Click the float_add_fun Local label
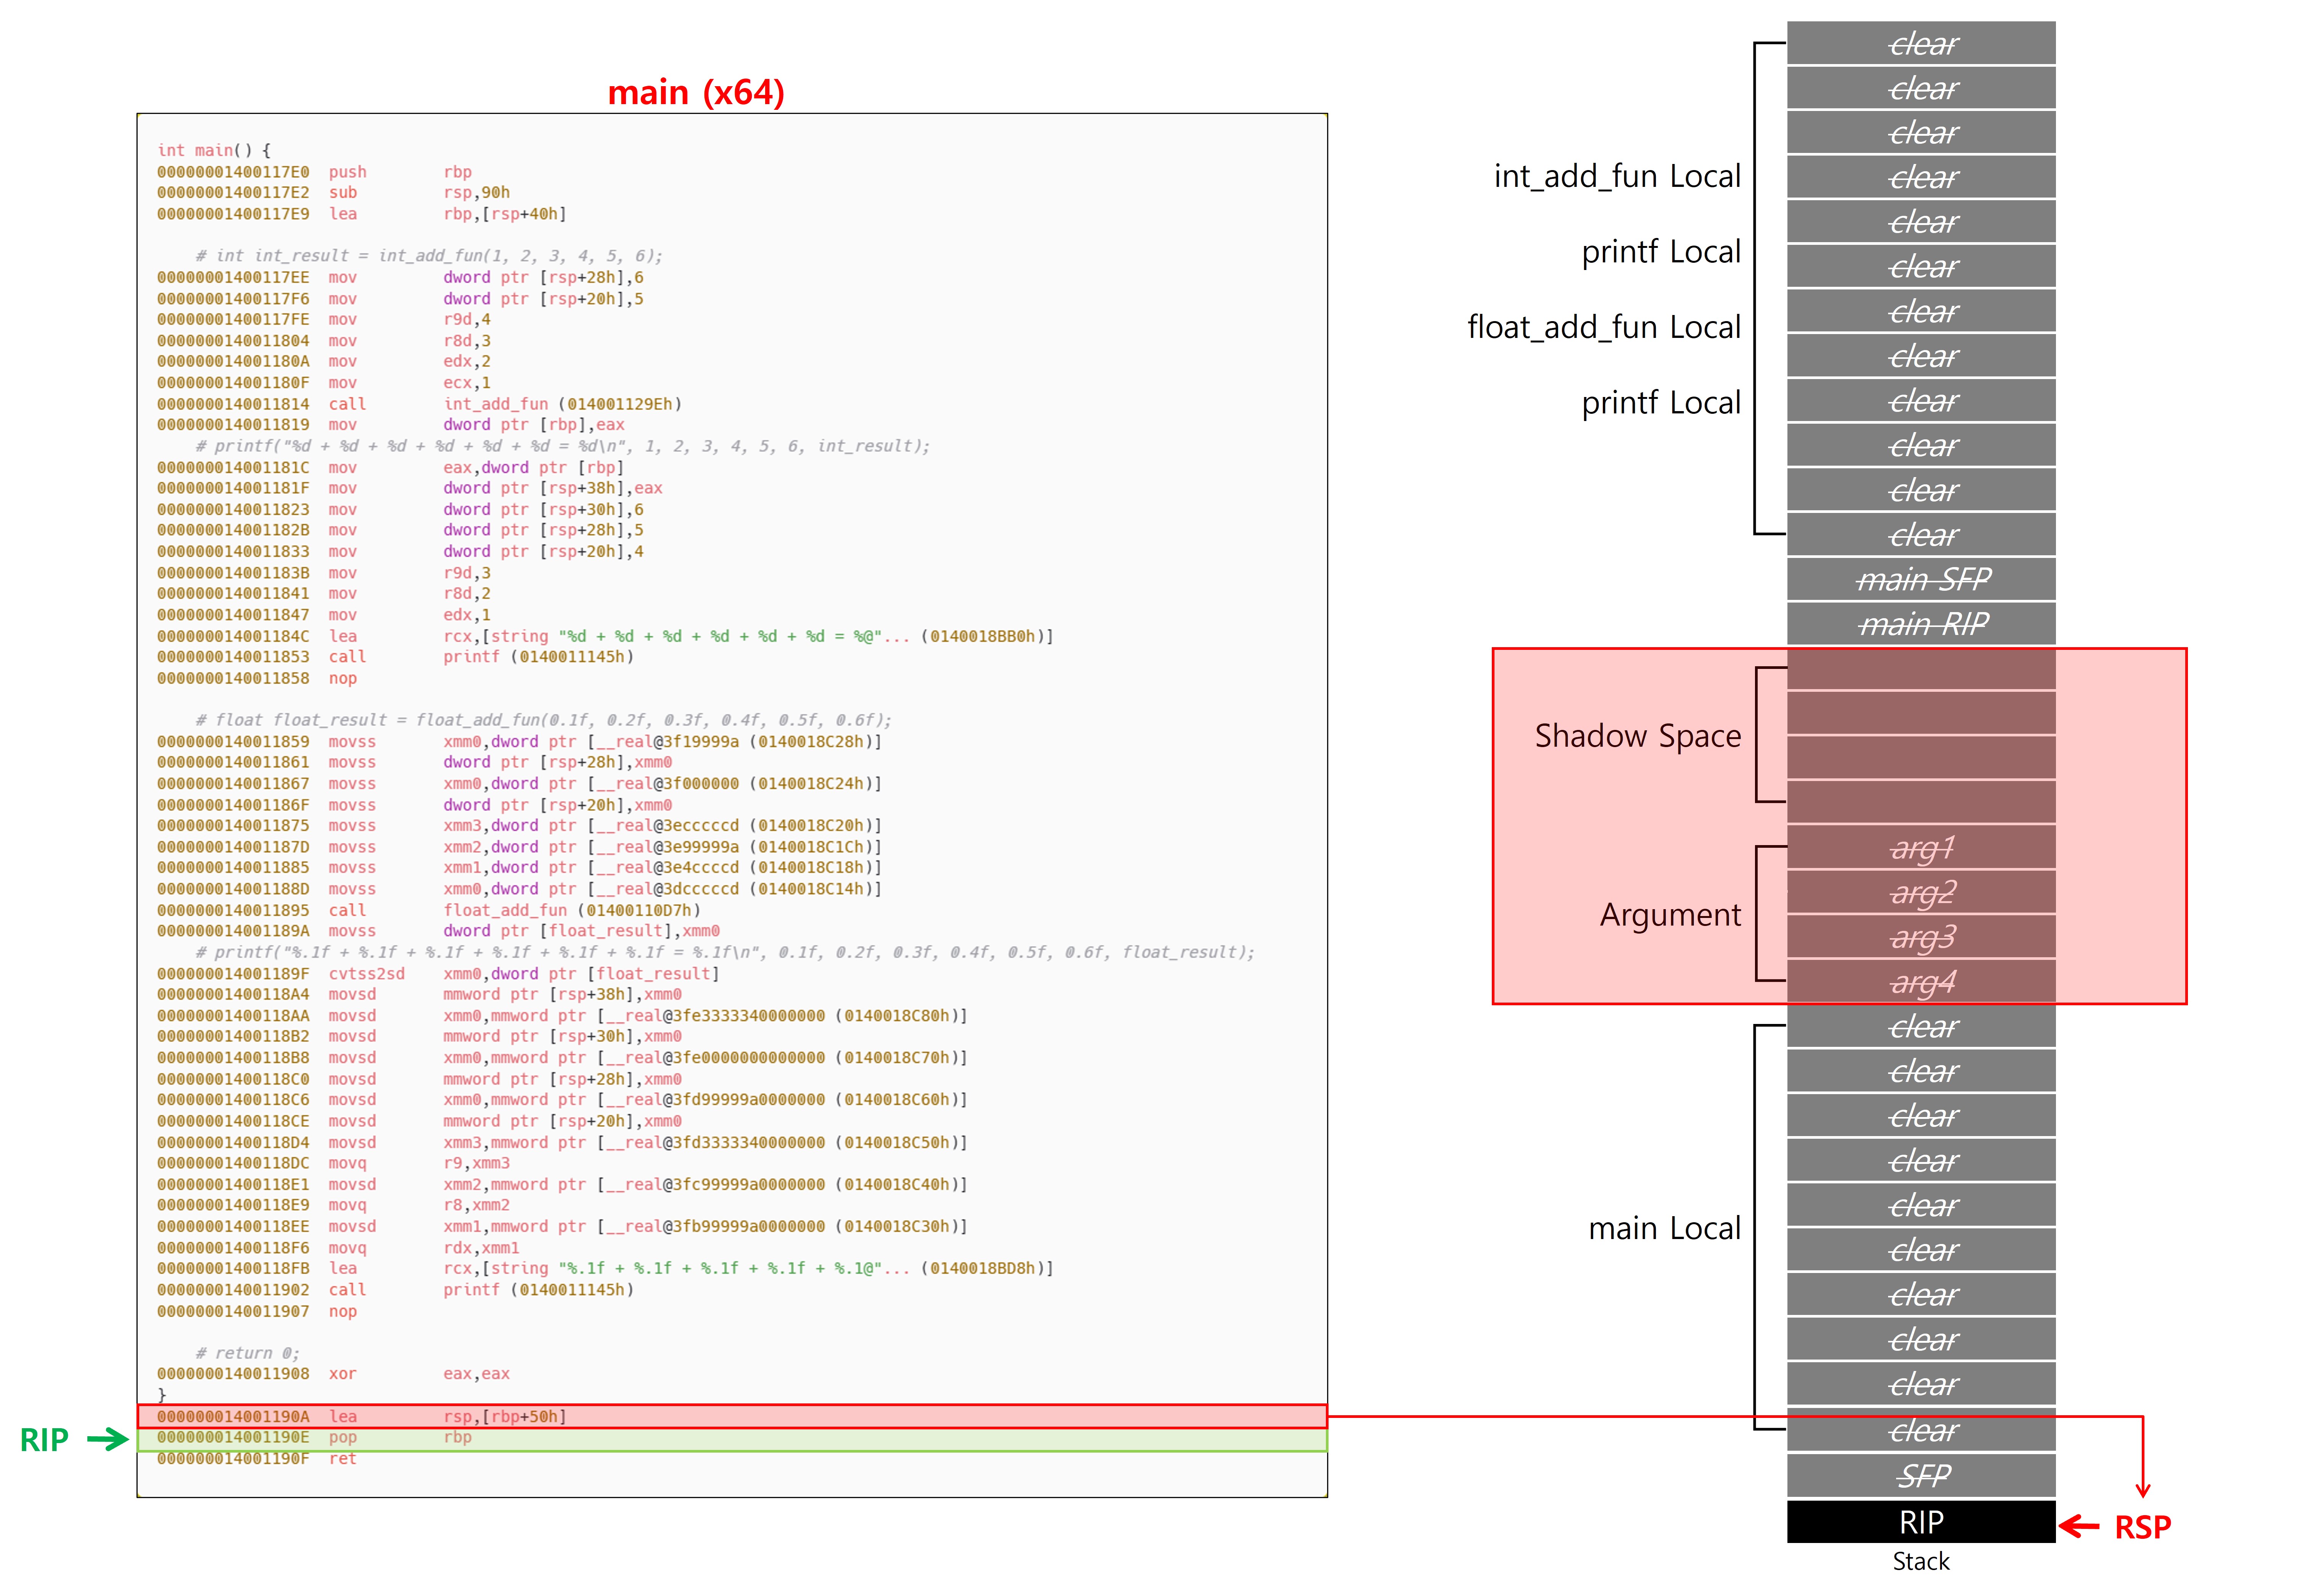The width and height of the screenshot is (2318, 1596). coord(1603,327)
